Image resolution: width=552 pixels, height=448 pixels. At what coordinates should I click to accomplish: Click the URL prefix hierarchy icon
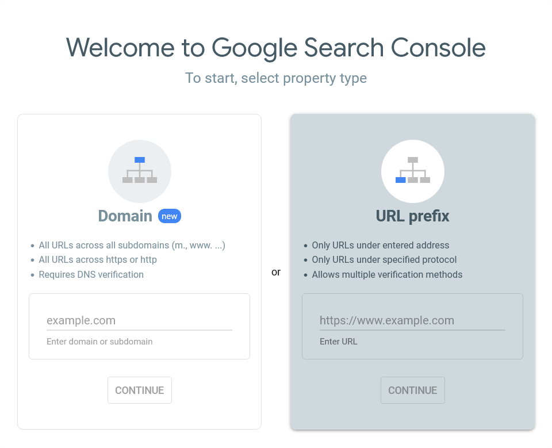413,171
